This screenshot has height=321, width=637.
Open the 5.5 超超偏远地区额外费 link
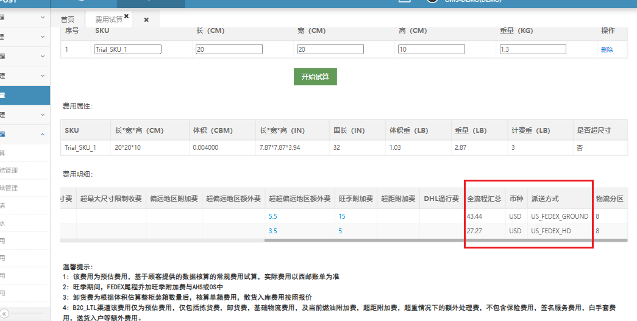coord(272,216)
